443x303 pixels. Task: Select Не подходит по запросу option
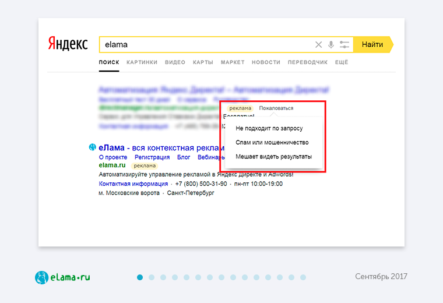point(269,128)
